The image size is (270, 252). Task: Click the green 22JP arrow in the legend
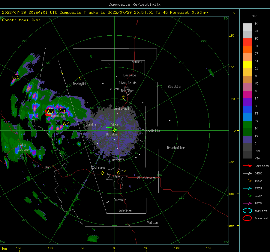click(x=247, y=196)
